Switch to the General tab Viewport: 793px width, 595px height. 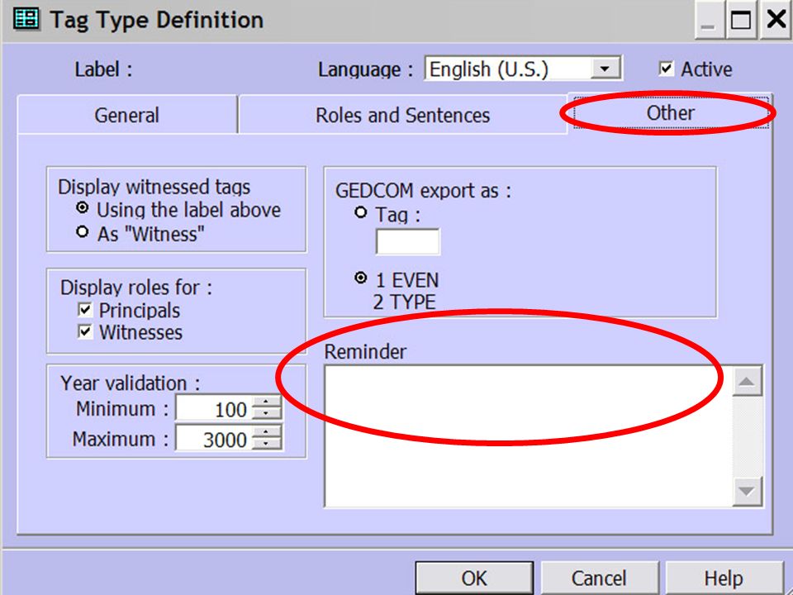click(x=127, y=115)
